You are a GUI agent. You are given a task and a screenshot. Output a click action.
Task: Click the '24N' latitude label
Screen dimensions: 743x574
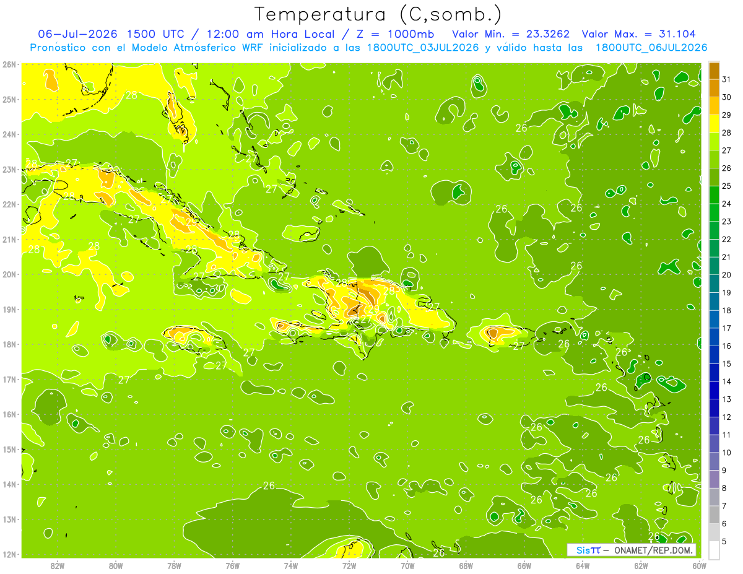(9, 134)
